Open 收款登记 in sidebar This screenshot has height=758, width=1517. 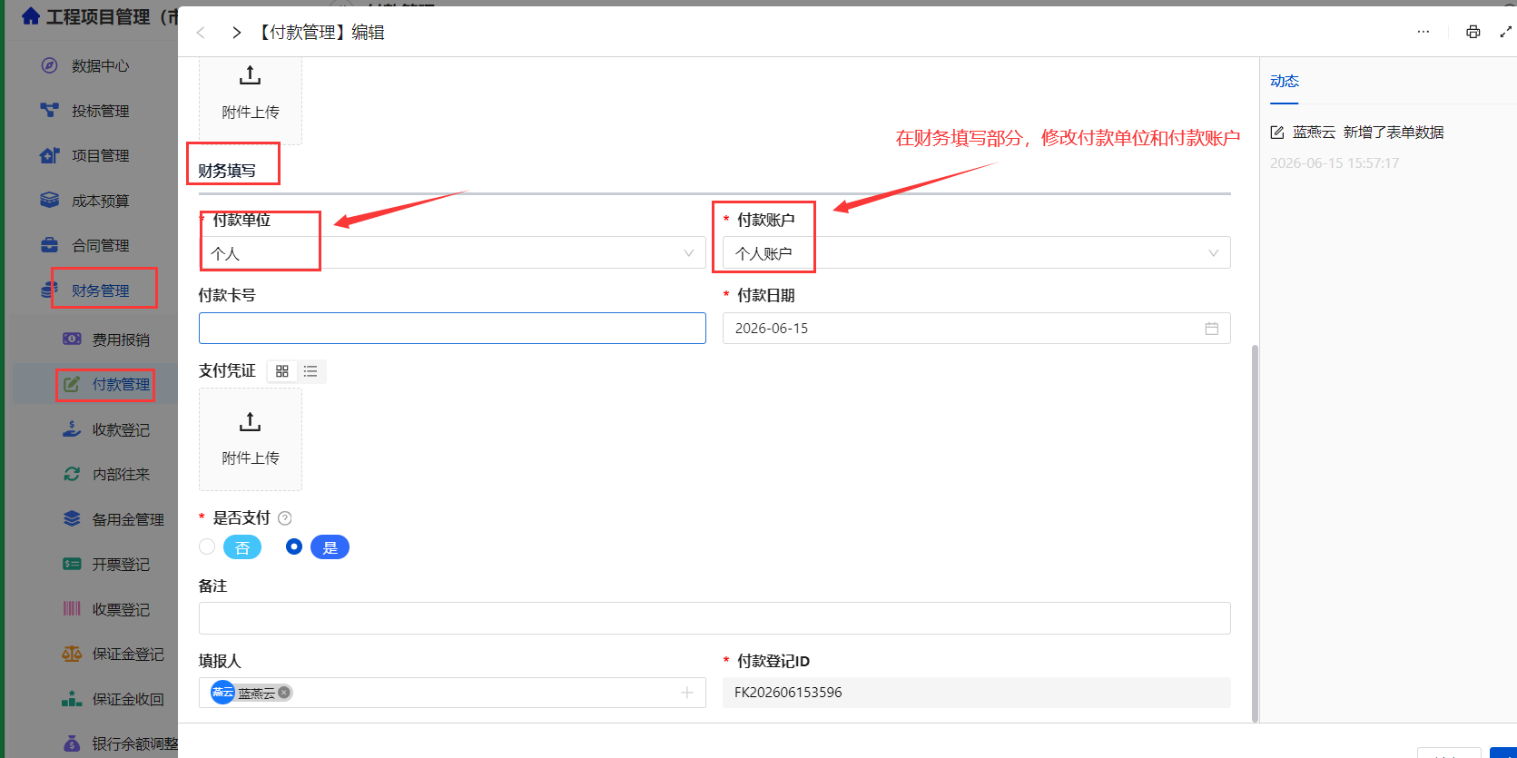[121, 429]
